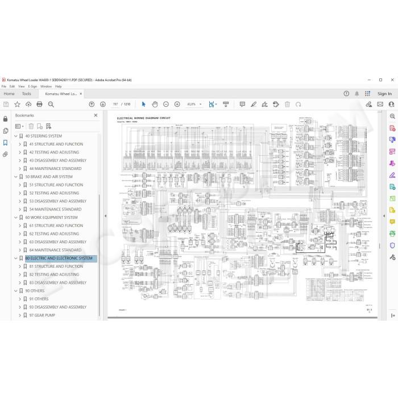
Task: Click find current bookmark icon
Action: click(48, 126)
